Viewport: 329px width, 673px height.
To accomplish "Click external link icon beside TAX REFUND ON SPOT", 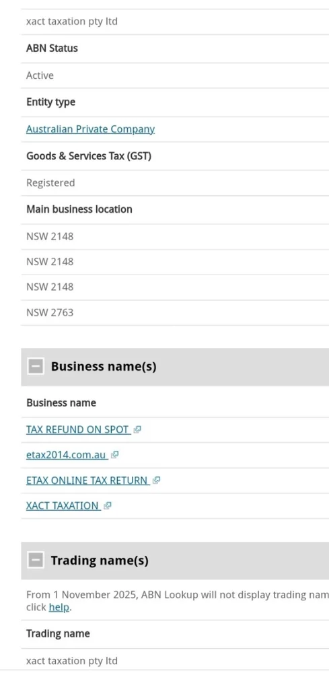I will (x=137, y=429).
